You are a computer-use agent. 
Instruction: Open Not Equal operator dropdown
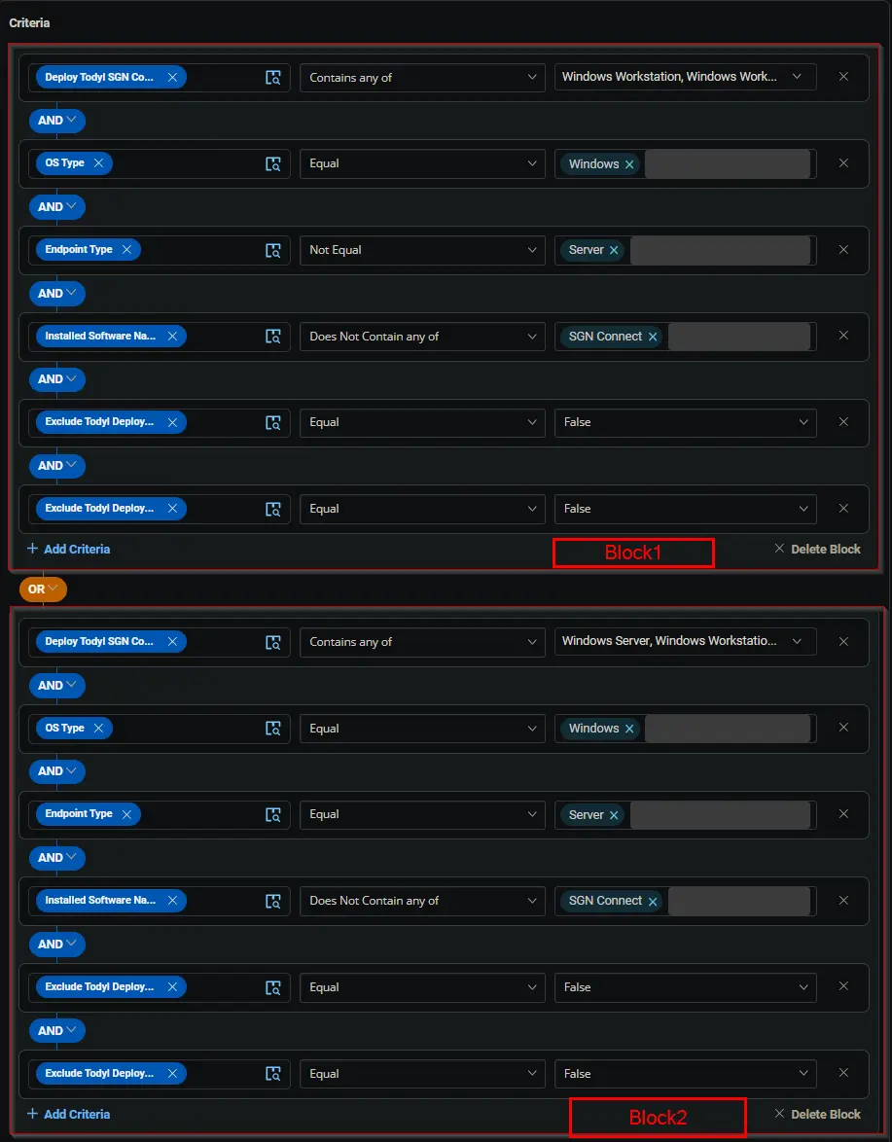click(422, 250)
